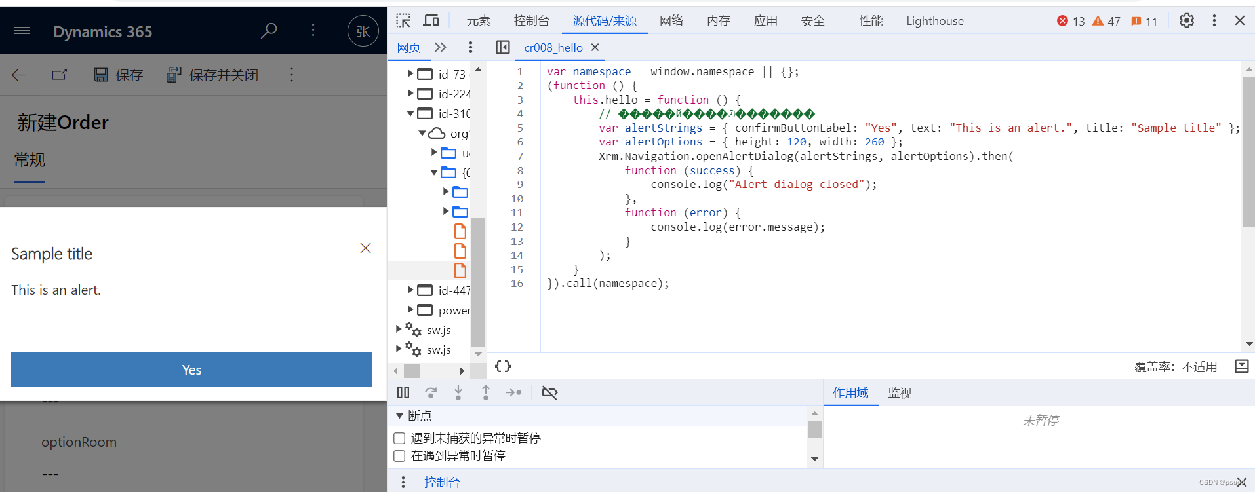Deactivate breakpoints icon
The height and width of the screenshot is (492, 1255).
pos(549,392)
